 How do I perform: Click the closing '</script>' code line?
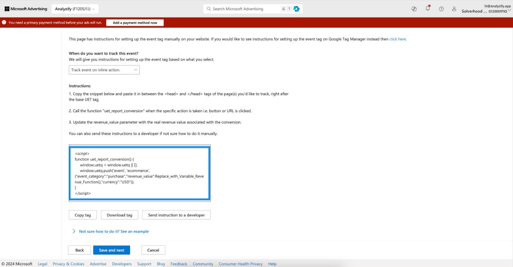[83, 193]
